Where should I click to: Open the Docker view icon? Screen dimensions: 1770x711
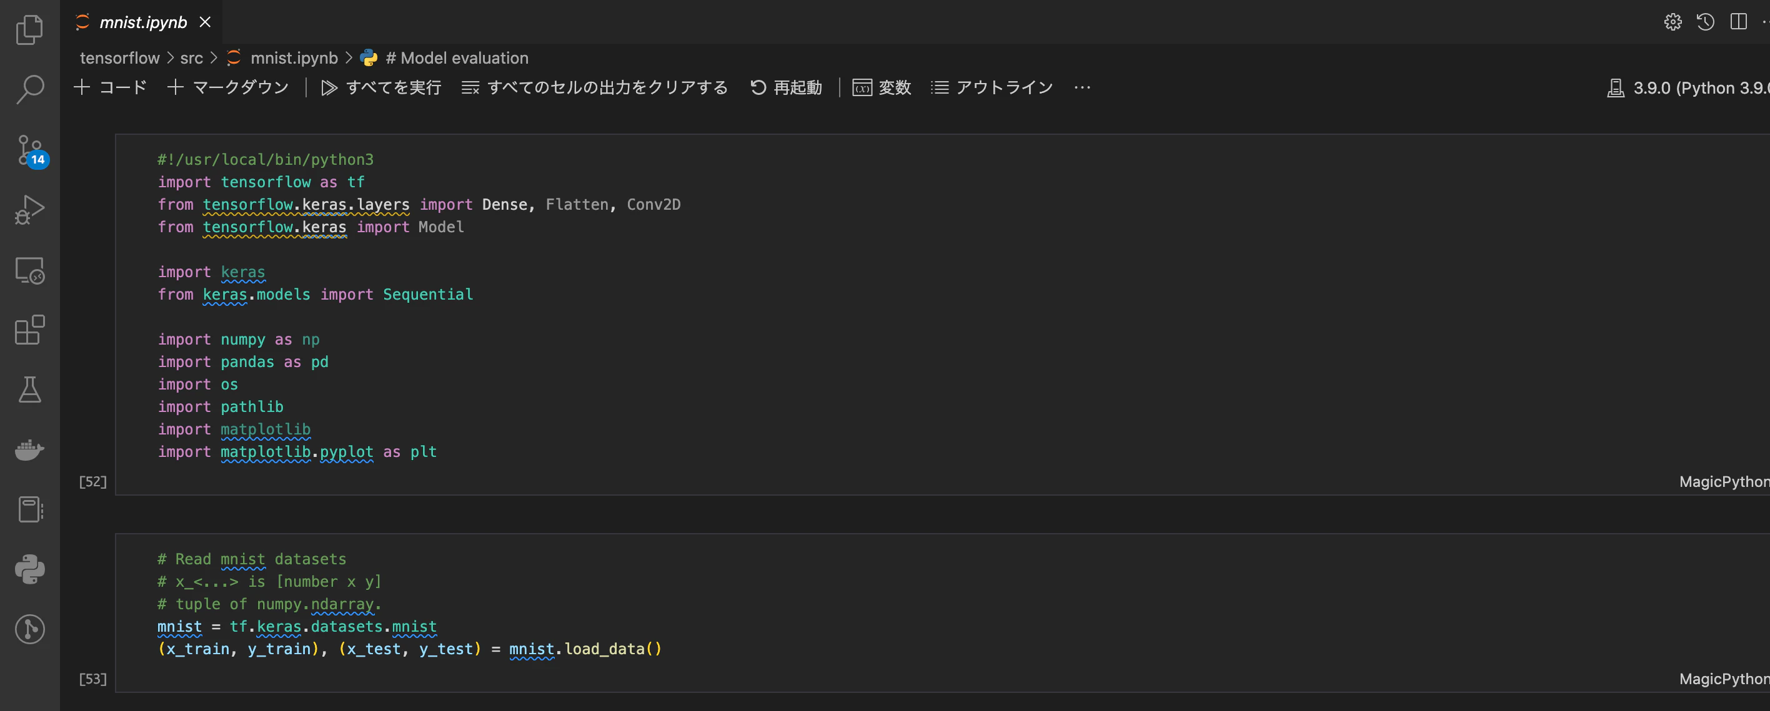[x=29, y=450]
